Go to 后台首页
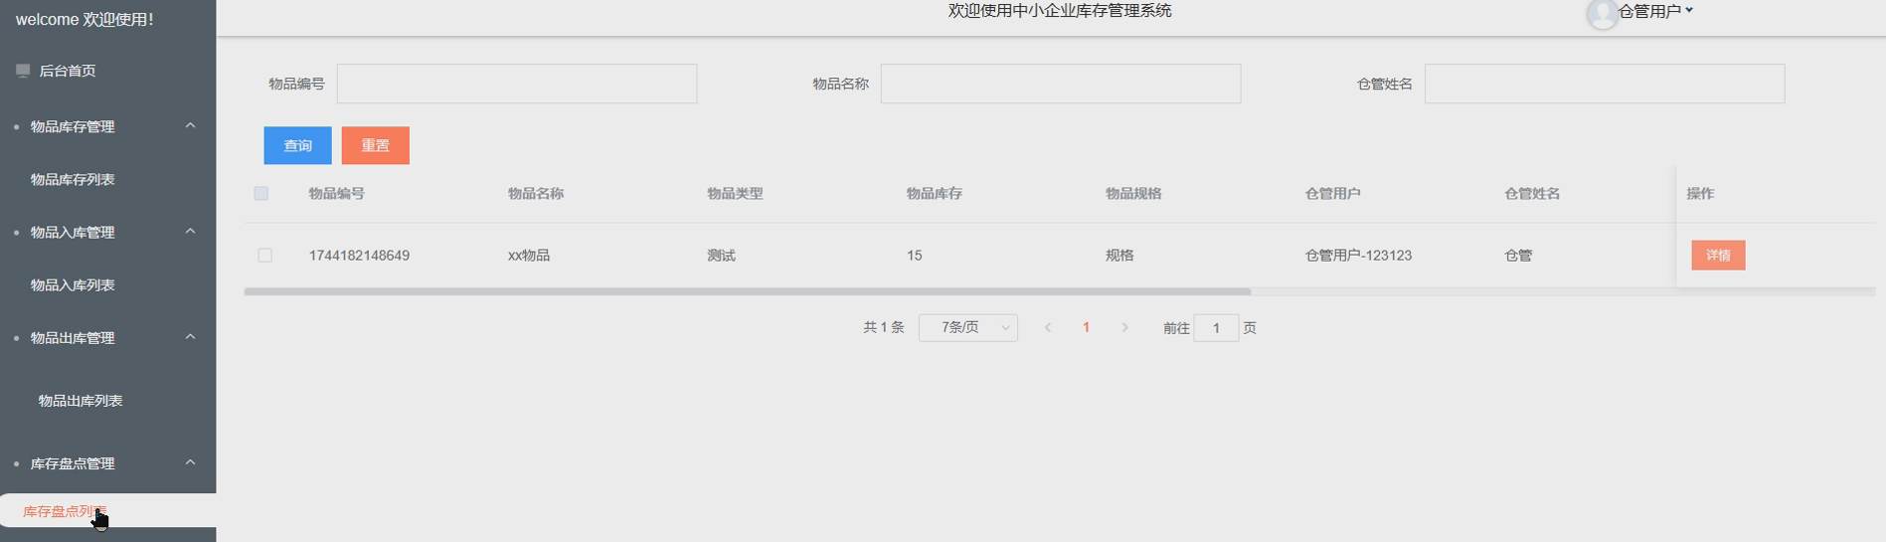This screenshot has width=1886, height=542. (68, 71)
